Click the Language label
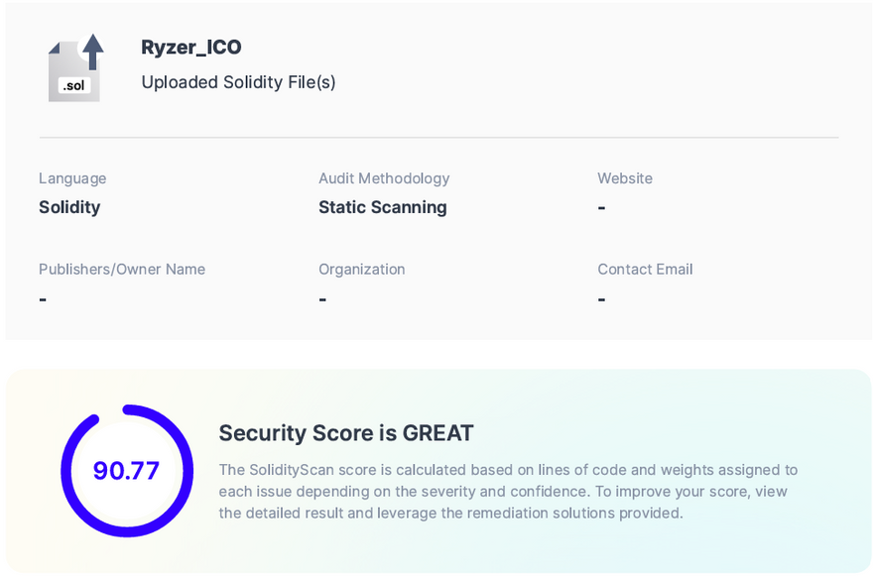The width and height of the screenshot is (873, 580). click(x=72, y=178)
